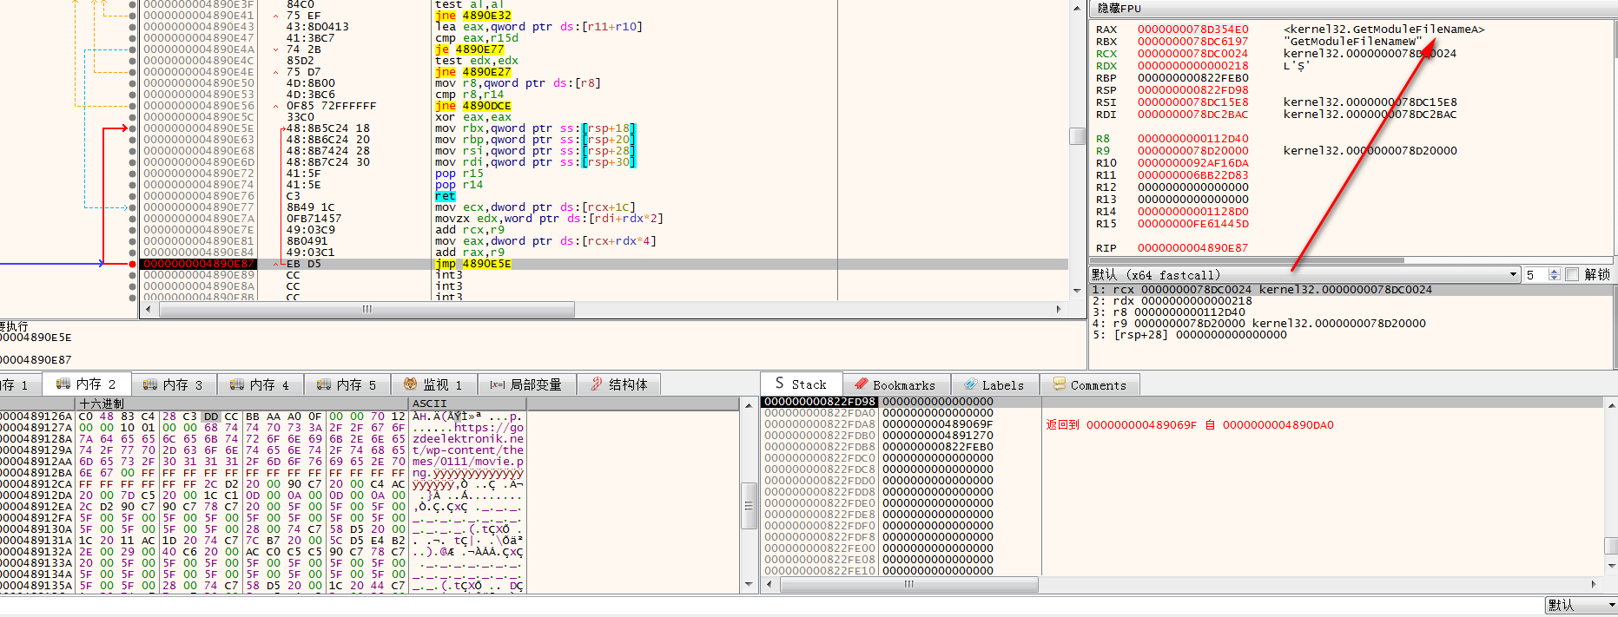Screen dimensions: 1618x617
Task: Open the Comments tab
Action: click(1090, 385)
